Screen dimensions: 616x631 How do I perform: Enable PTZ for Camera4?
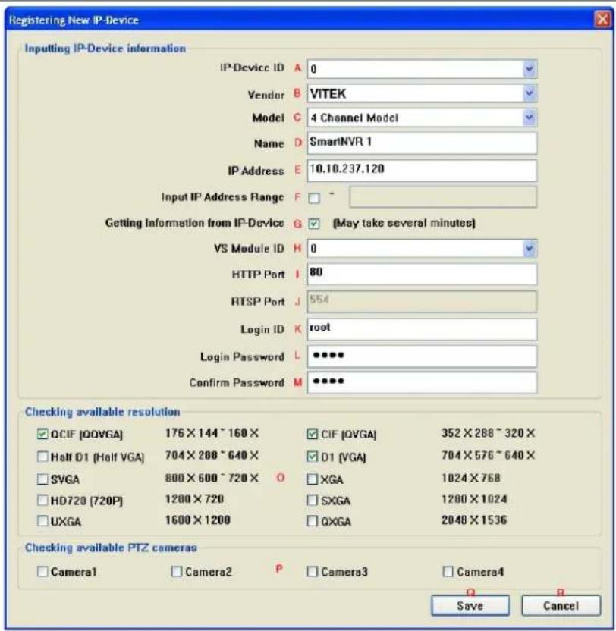pyautogui.click(x=448, y=571)
